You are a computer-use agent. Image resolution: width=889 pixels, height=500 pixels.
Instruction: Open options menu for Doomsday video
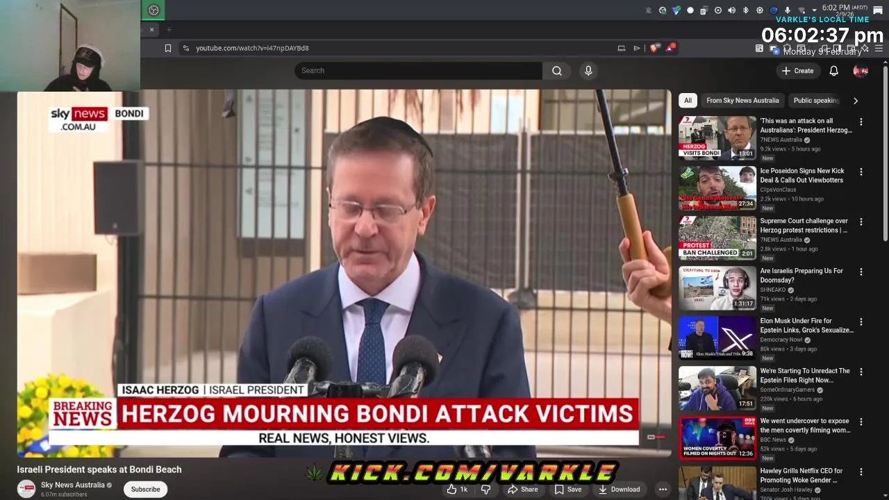tap(861, 272)
